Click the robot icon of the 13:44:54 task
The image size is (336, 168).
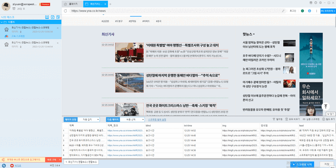(7, 44)
